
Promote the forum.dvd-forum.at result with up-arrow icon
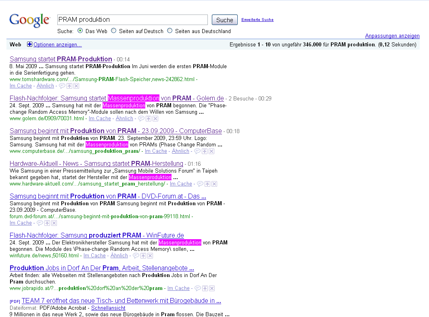pyautogui.click(x=47, y=223)
